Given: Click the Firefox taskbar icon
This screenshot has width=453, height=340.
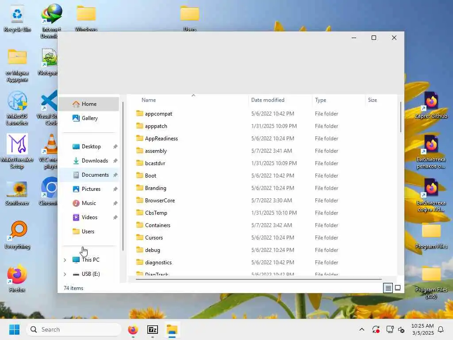Looking at the screenshot, I should tap(133, 329).
